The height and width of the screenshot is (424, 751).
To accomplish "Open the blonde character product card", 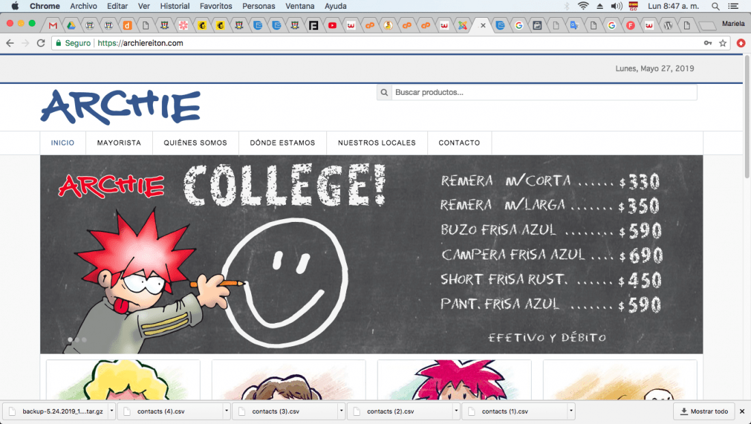I will (x=123, y=380).
